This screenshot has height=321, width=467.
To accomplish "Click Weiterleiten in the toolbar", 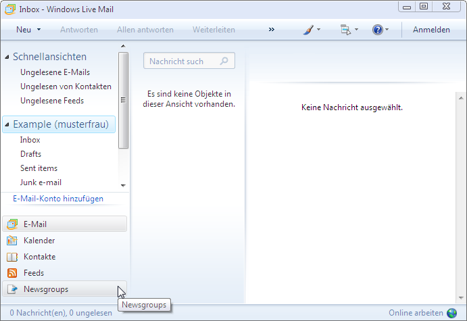I will [214, 30].
